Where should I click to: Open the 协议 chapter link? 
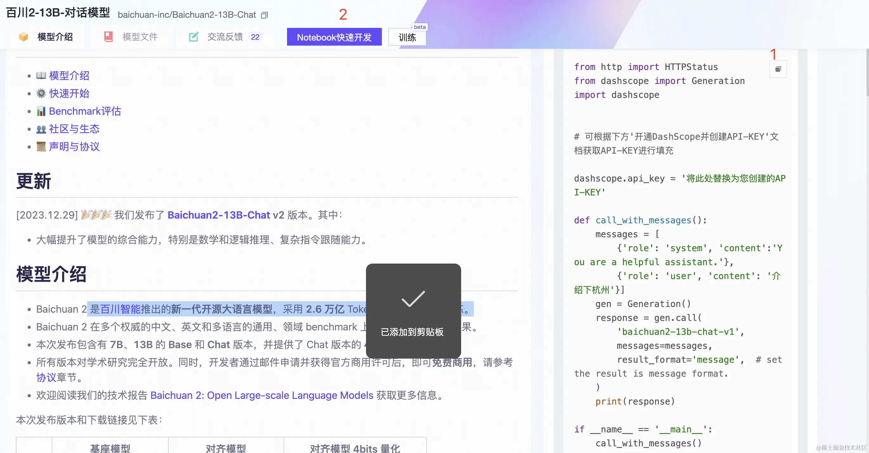point(46,378)
